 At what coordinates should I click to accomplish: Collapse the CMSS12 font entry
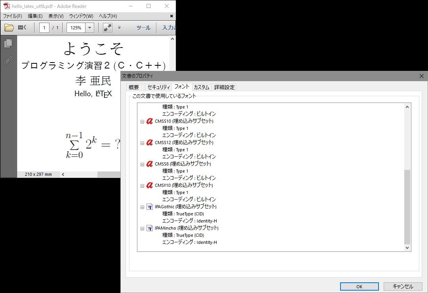pyautogui.click(x=142, y=143)
